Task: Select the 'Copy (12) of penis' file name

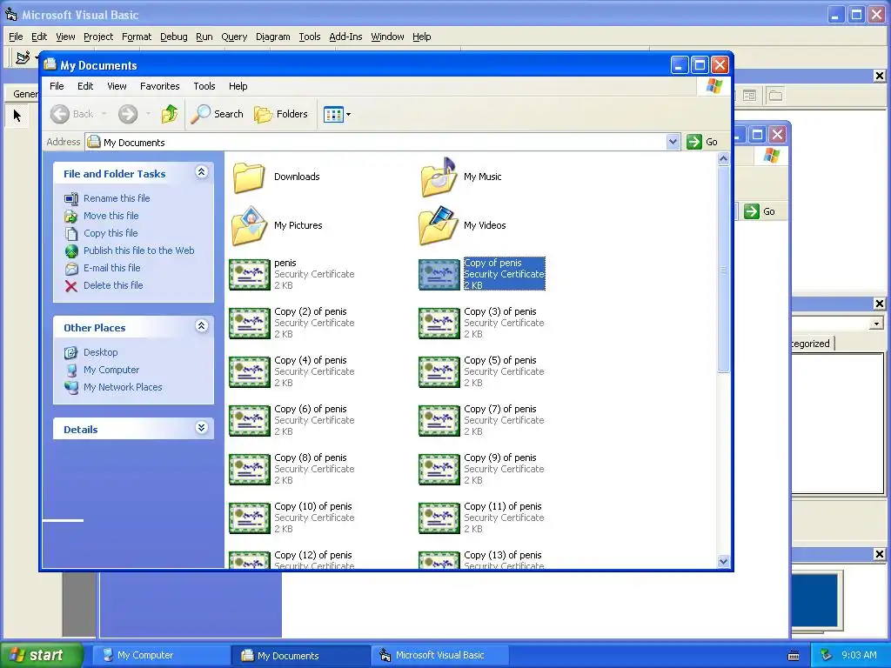Action: click(312, 556)
